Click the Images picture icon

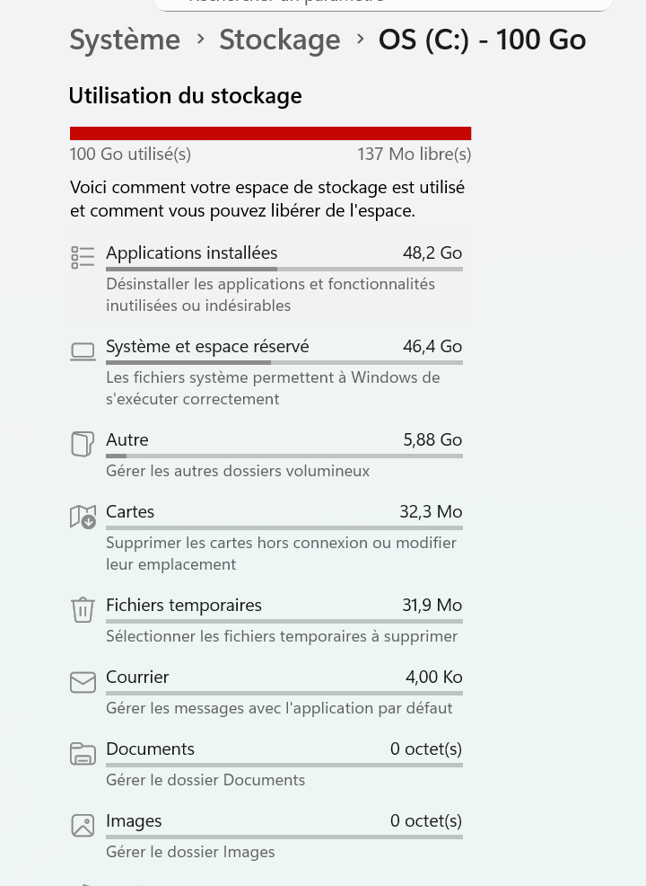coord(83,825)
